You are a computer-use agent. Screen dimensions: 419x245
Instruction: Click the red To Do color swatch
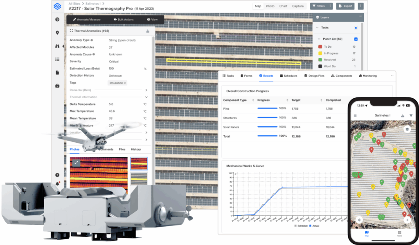click(320, 46)
